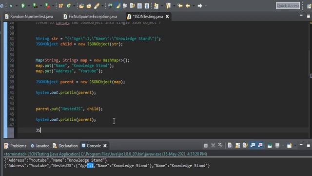312x176 pixels.
Task: Click the Open Task folder icon
Action: click(x=89, y=6)
